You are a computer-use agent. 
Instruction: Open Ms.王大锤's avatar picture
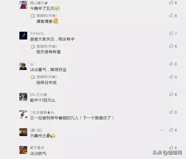click(x=23, y=97)
